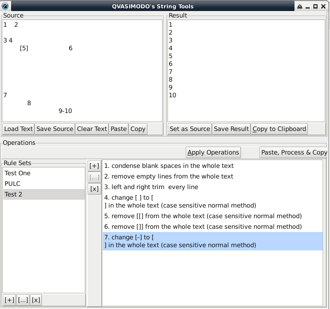The width and height of the screenshot is (330, 309).
Task: Select the Test 2 rule set
Action: (44, 194)
